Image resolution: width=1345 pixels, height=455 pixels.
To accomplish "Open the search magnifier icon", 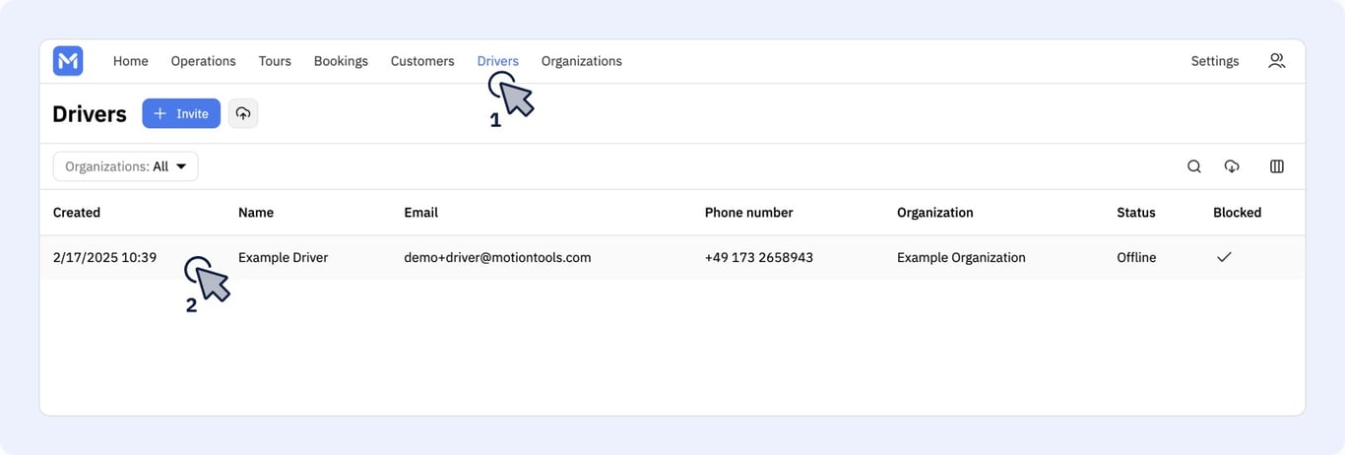I will point(1193,166).
